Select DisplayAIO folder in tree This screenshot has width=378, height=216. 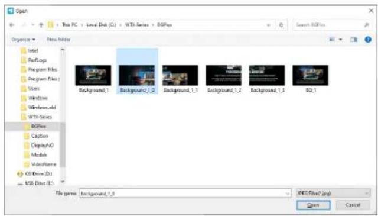pos(39,146)
